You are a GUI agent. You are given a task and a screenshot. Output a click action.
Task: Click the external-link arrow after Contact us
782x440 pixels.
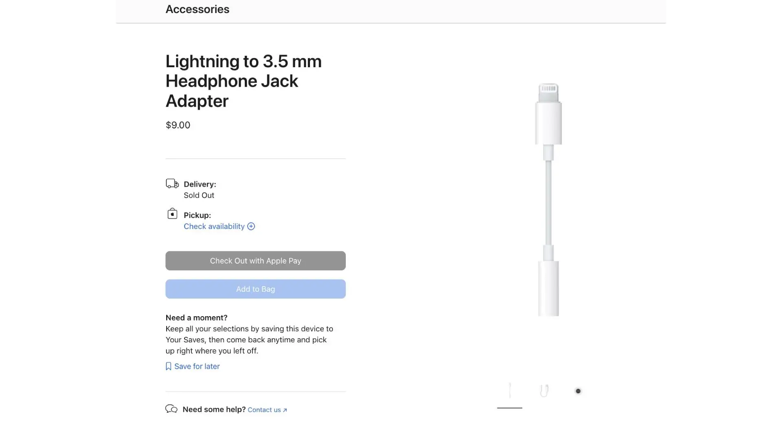click(284, 410)
